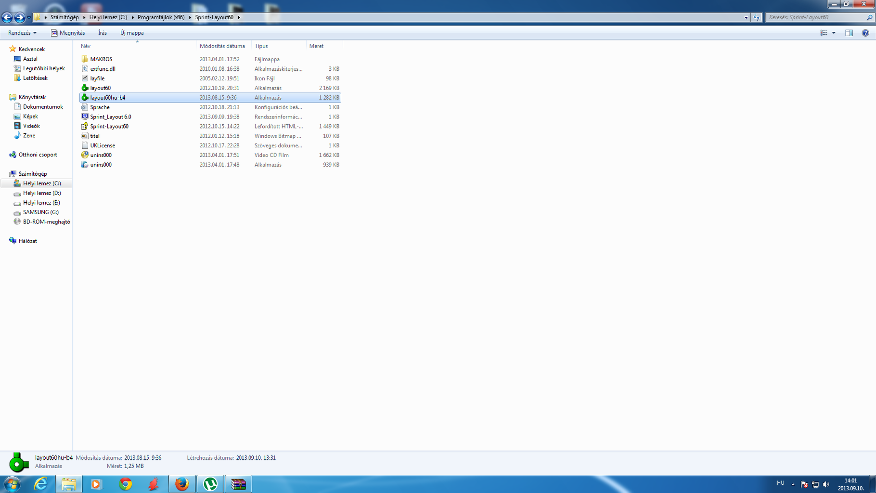This screenshot has height=493, width=876.
Task: Select Dokumentumok library
Action: tap(43, 107)
